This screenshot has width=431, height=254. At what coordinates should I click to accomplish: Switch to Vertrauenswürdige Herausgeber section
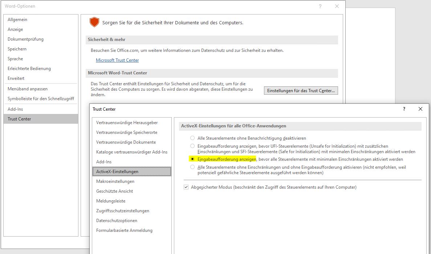click(127, 123)
